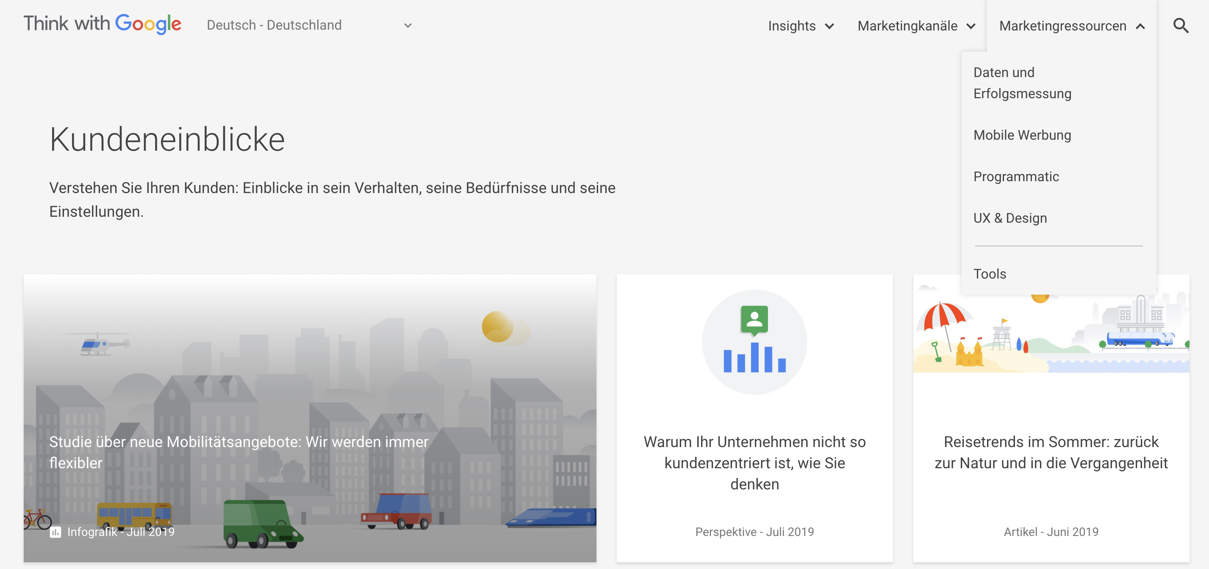
Task: Select the Insights navigation item
Action: click(x=791, y=26)
